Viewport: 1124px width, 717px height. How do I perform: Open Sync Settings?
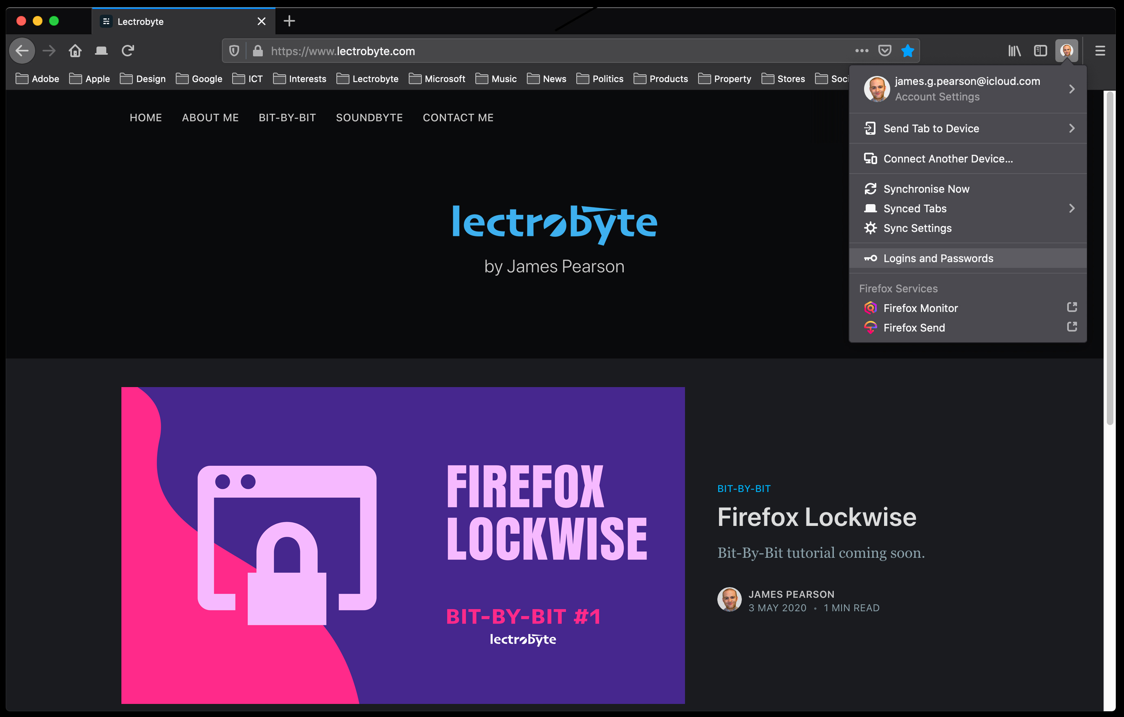point(968,228)
